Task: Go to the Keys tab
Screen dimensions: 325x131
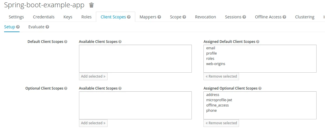Action: click(x=68, y=17)
